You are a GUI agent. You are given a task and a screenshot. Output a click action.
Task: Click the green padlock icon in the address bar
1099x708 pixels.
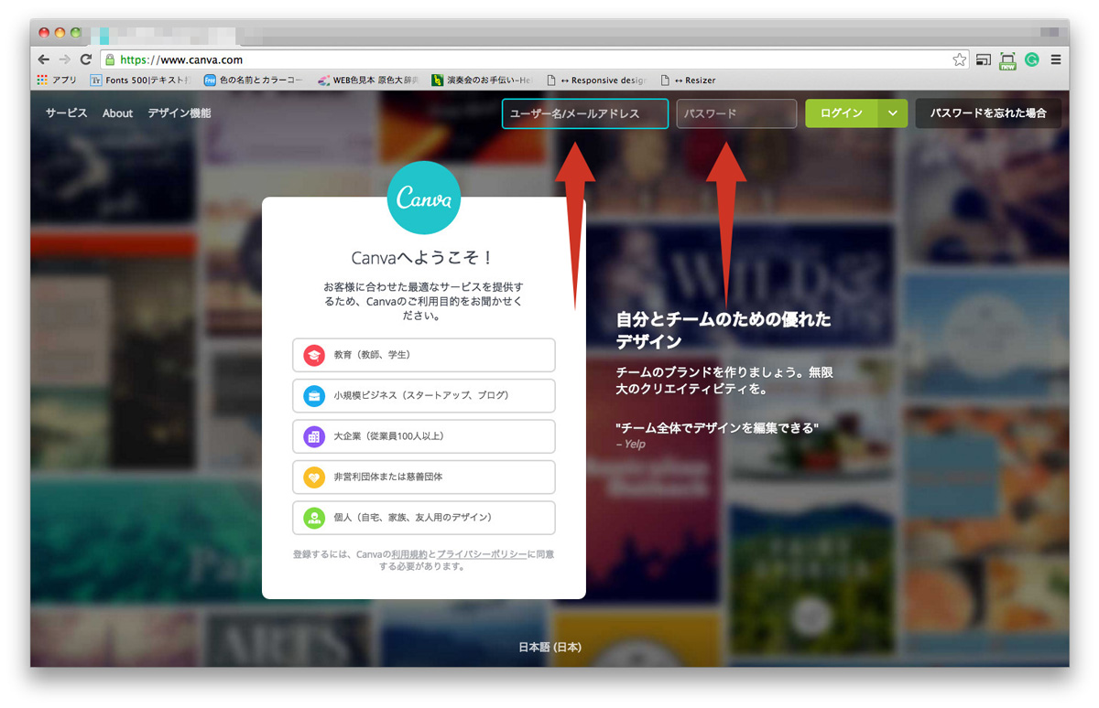(x=110, y=59)
